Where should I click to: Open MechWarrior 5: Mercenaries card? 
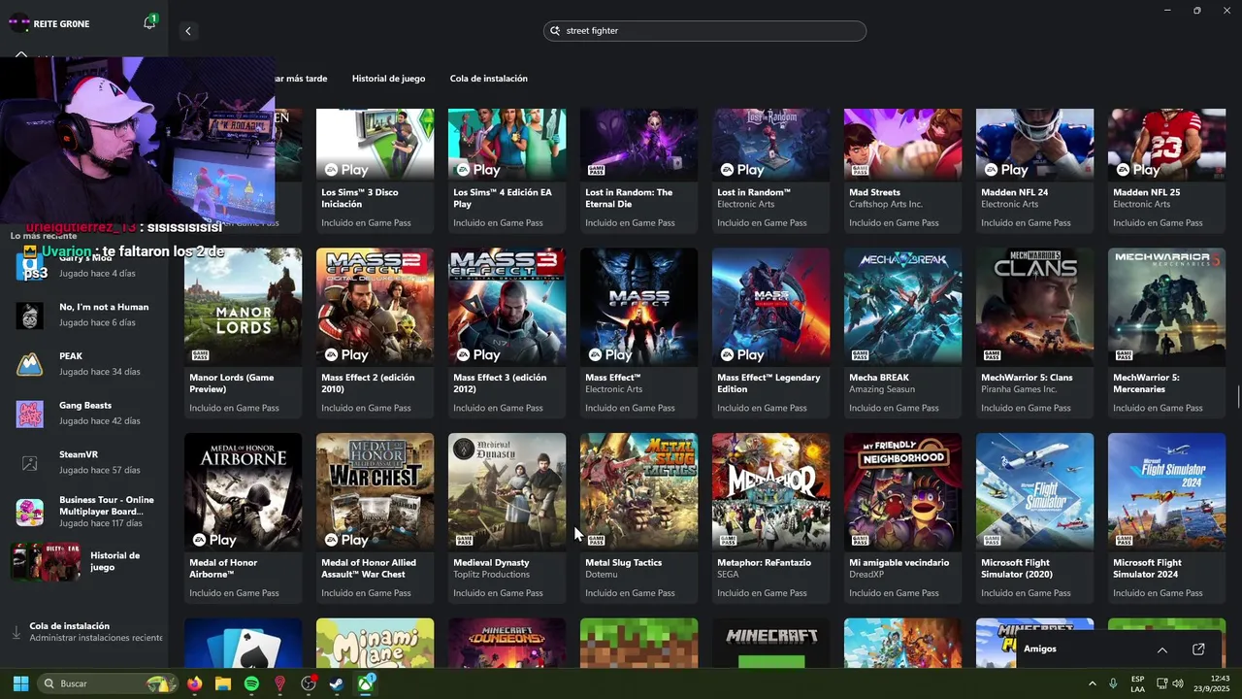click(x=1166, y=334)
